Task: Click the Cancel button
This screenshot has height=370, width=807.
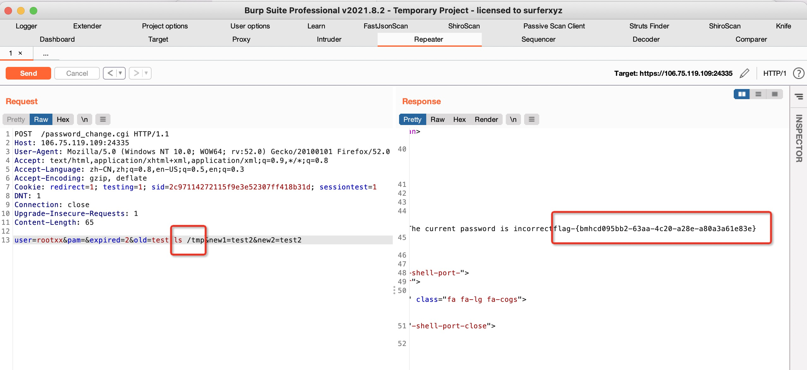Action: click(77, 73)
